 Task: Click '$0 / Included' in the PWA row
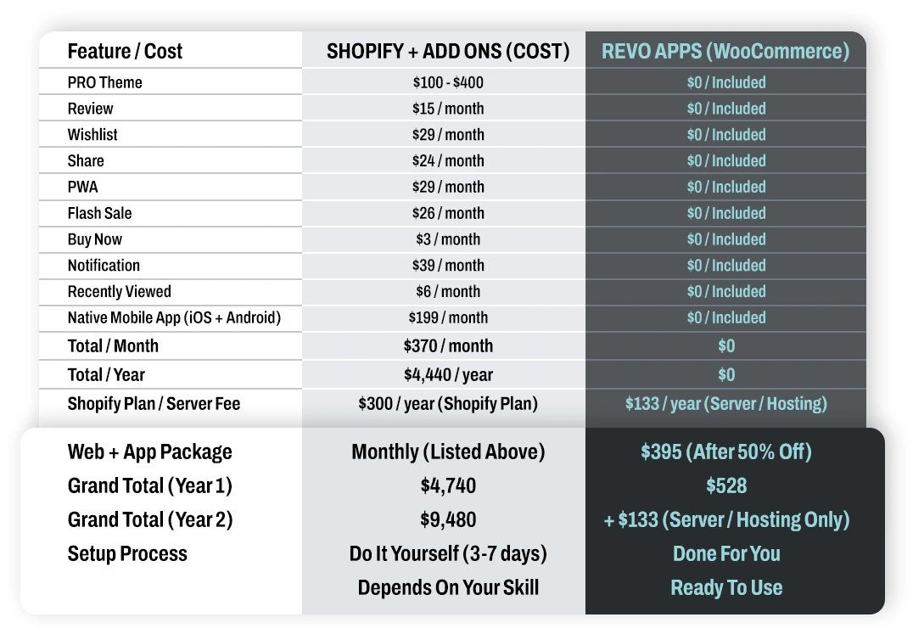coord(726,187)
